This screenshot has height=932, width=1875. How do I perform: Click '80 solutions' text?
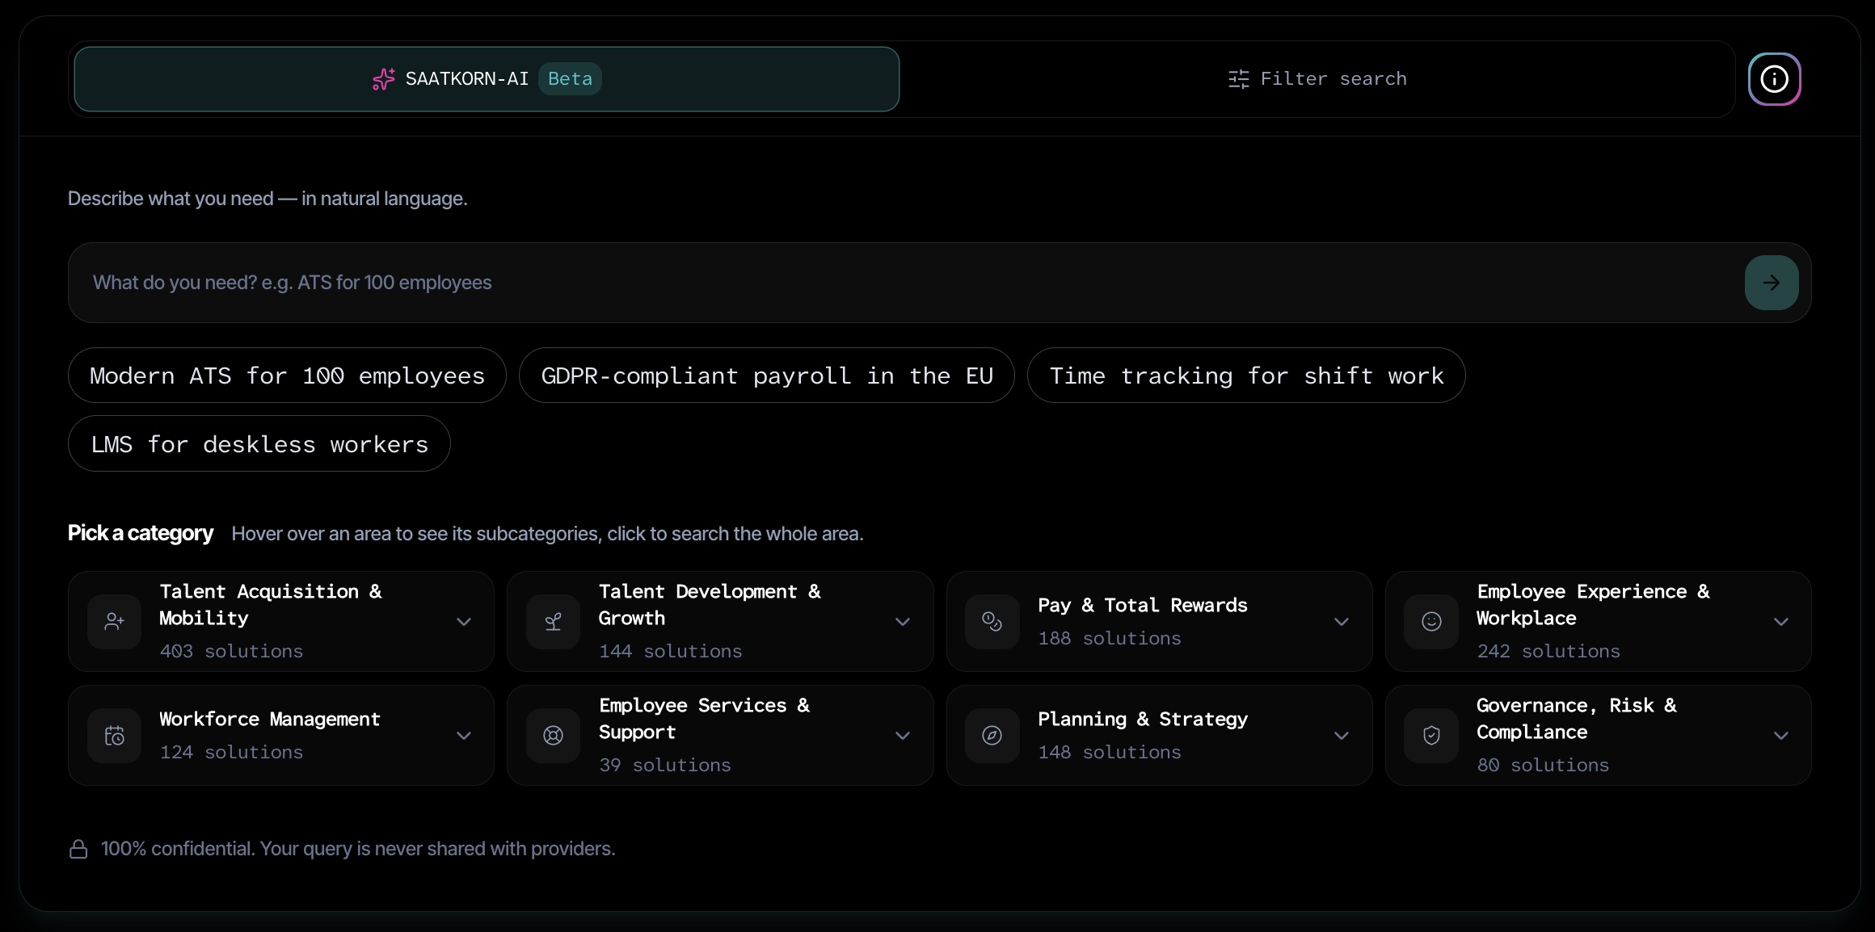[x=1543, y=766]
